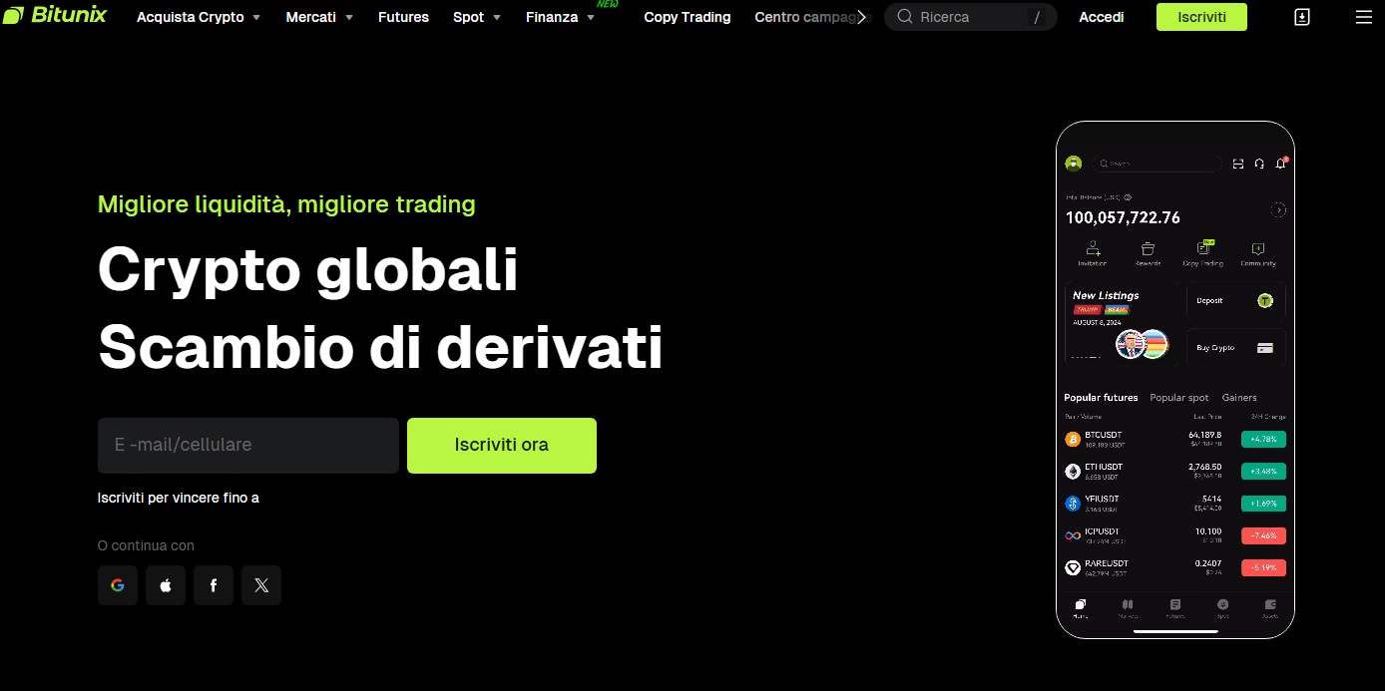The image size is (1385, 691).
Task: Continue with the Facebook icon
Action: (214, 585)
